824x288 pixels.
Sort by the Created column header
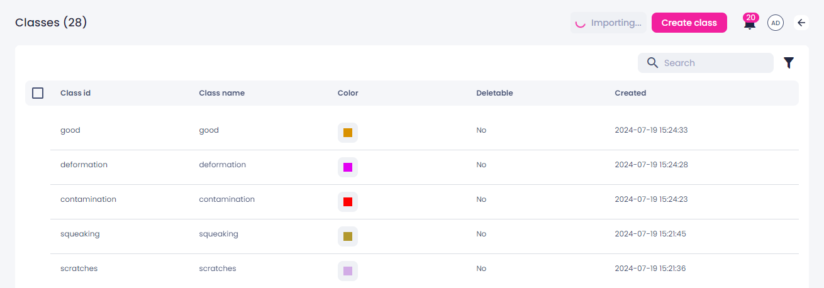pos(630,93)
